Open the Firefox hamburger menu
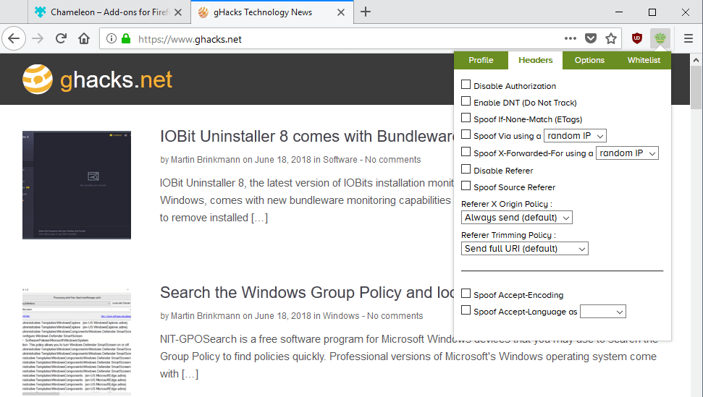 (x=689, y=38)
